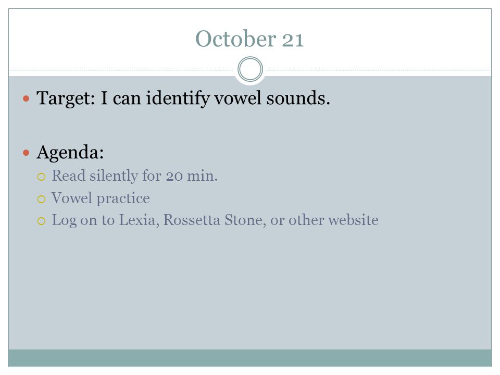Screen dimensions: 500x375
Task: Click the double-ring circle ornament below the title
Action: pyautogui.click(x=251, y=69)
